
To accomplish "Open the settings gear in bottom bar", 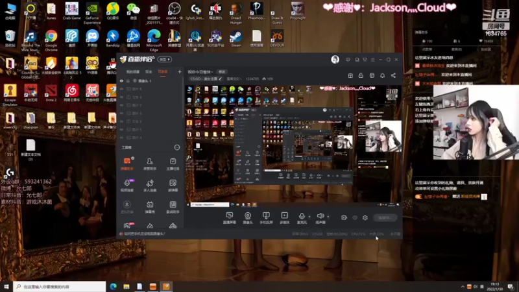I will (365, 217).
